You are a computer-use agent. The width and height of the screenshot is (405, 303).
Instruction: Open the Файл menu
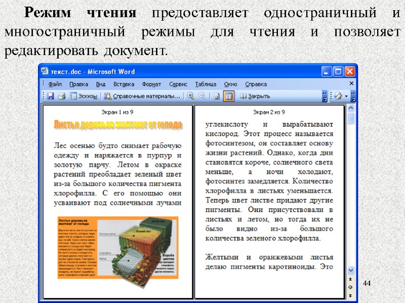(x=55, y=84)
